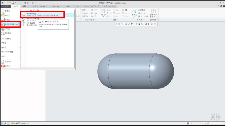
Task: Switch to the Model (モデル) ribbon tab
Action: tap(16, 6)
